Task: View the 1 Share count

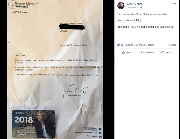Action: tap(172, 45)
